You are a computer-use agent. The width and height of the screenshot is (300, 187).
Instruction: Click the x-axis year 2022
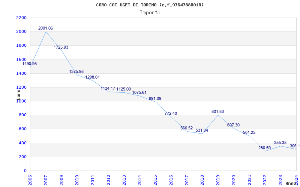coord(265,180)
